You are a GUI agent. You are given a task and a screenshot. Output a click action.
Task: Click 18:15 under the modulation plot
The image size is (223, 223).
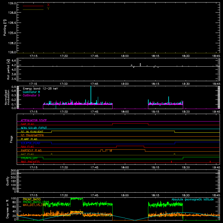155,112
